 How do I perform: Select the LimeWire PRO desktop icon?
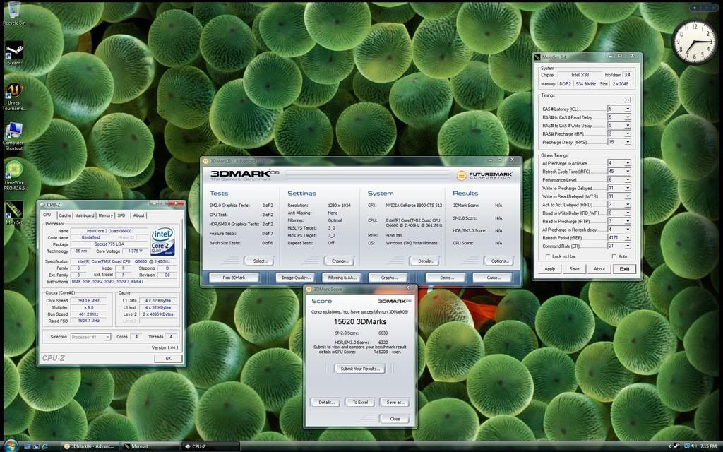click(x=14, y=176)
